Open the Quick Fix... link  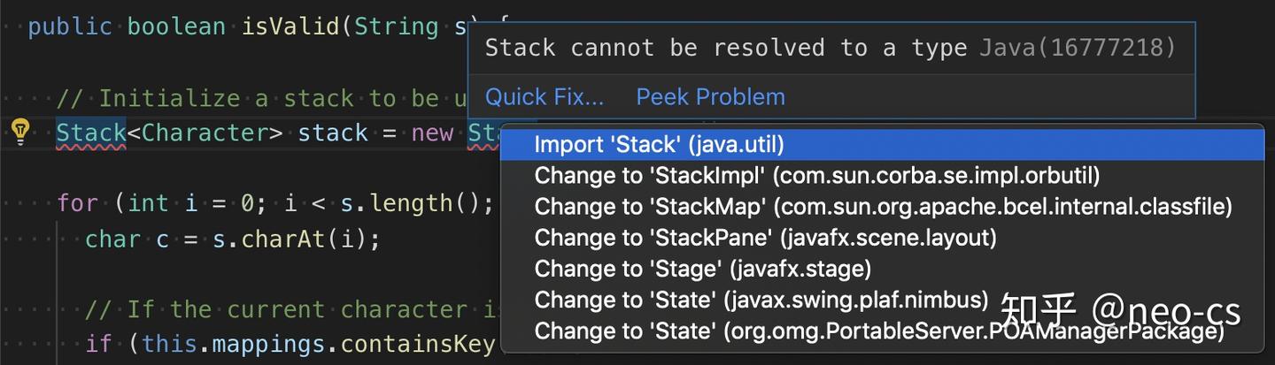coord(544,96)
